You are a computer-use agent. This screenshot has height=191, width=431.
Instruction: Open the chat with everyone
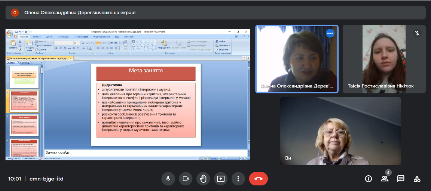[x=401, y=179]
